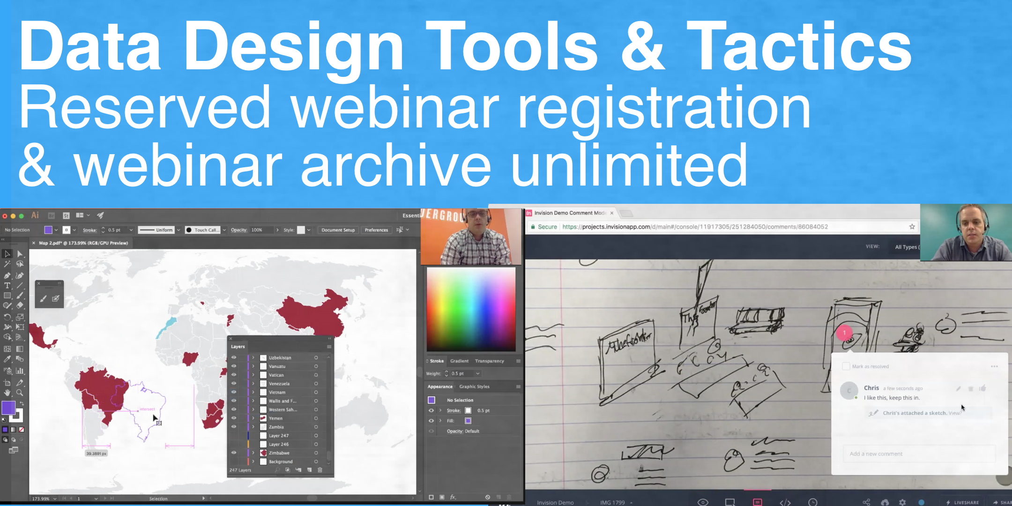
Task: Click the Document Setup button
Action: [x=338, y=230]
